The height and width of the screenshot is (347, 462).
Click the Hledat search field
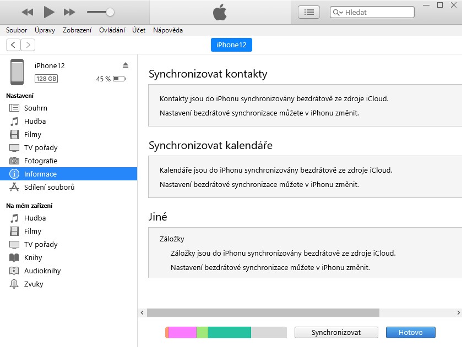point(372,12)
